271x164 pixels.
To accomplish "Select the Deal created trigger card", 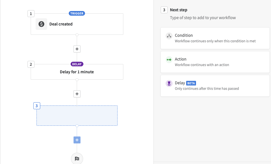I will pos(77,24).
